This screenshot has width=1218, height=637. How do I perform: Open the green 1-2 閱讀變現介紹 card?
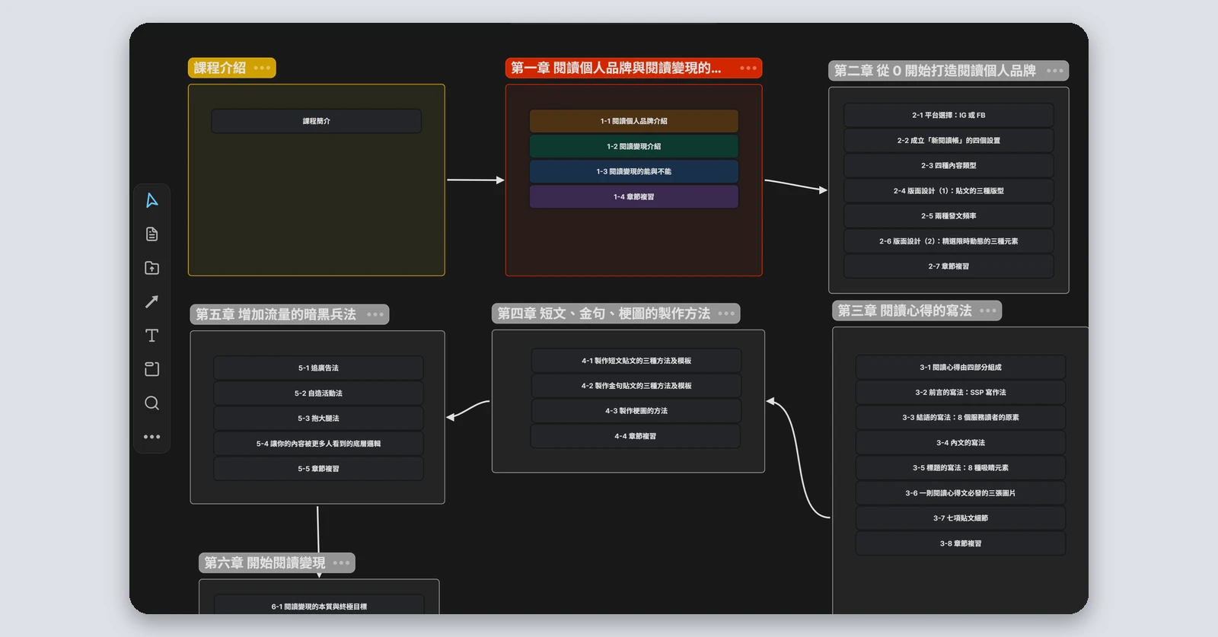tap(634, 146)
